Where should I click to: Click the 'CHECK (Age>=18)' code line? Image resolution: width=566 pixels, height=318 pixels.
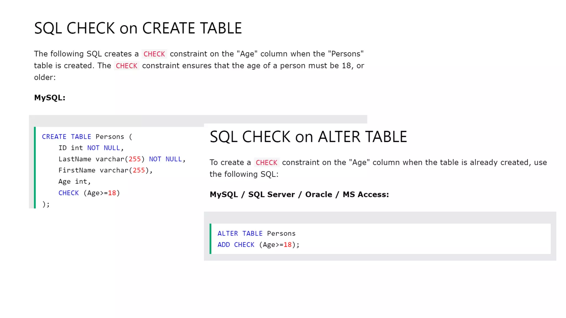89,193
